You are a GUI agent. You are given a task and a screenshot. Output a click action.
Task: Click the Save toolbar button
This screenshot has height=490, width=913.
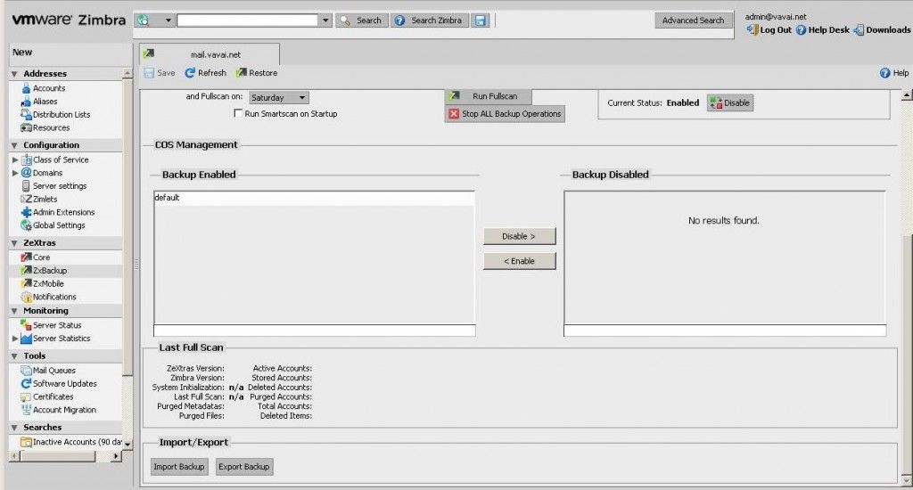[160, 73]
